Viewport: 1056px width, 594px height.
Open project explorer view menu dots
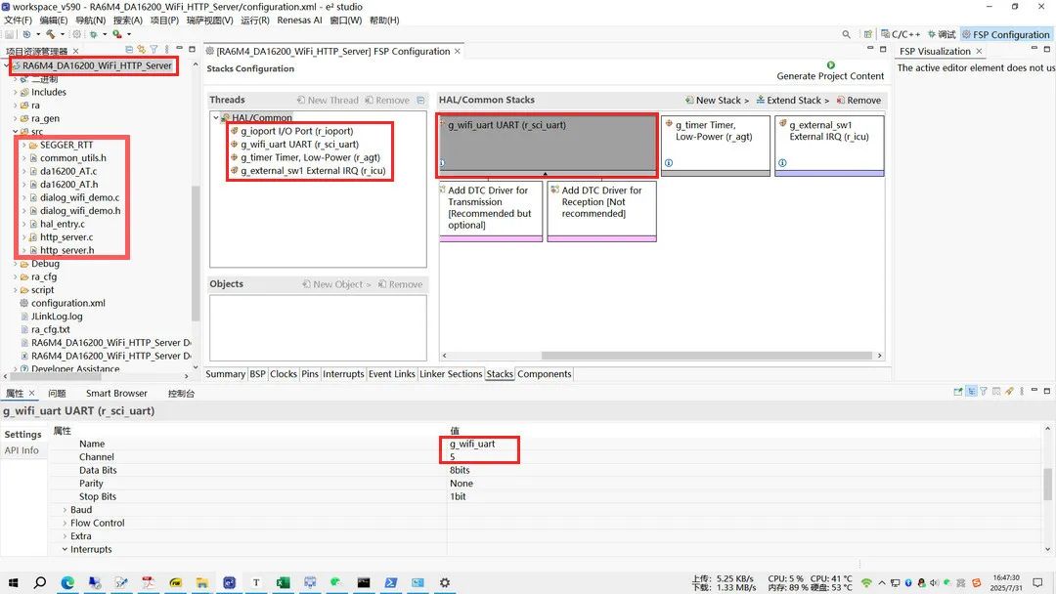point(166,50)
